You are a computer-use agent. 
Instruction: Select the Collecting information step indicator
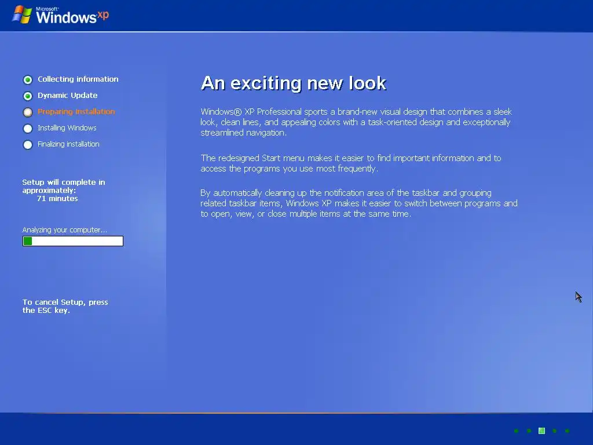coord(28,79)
